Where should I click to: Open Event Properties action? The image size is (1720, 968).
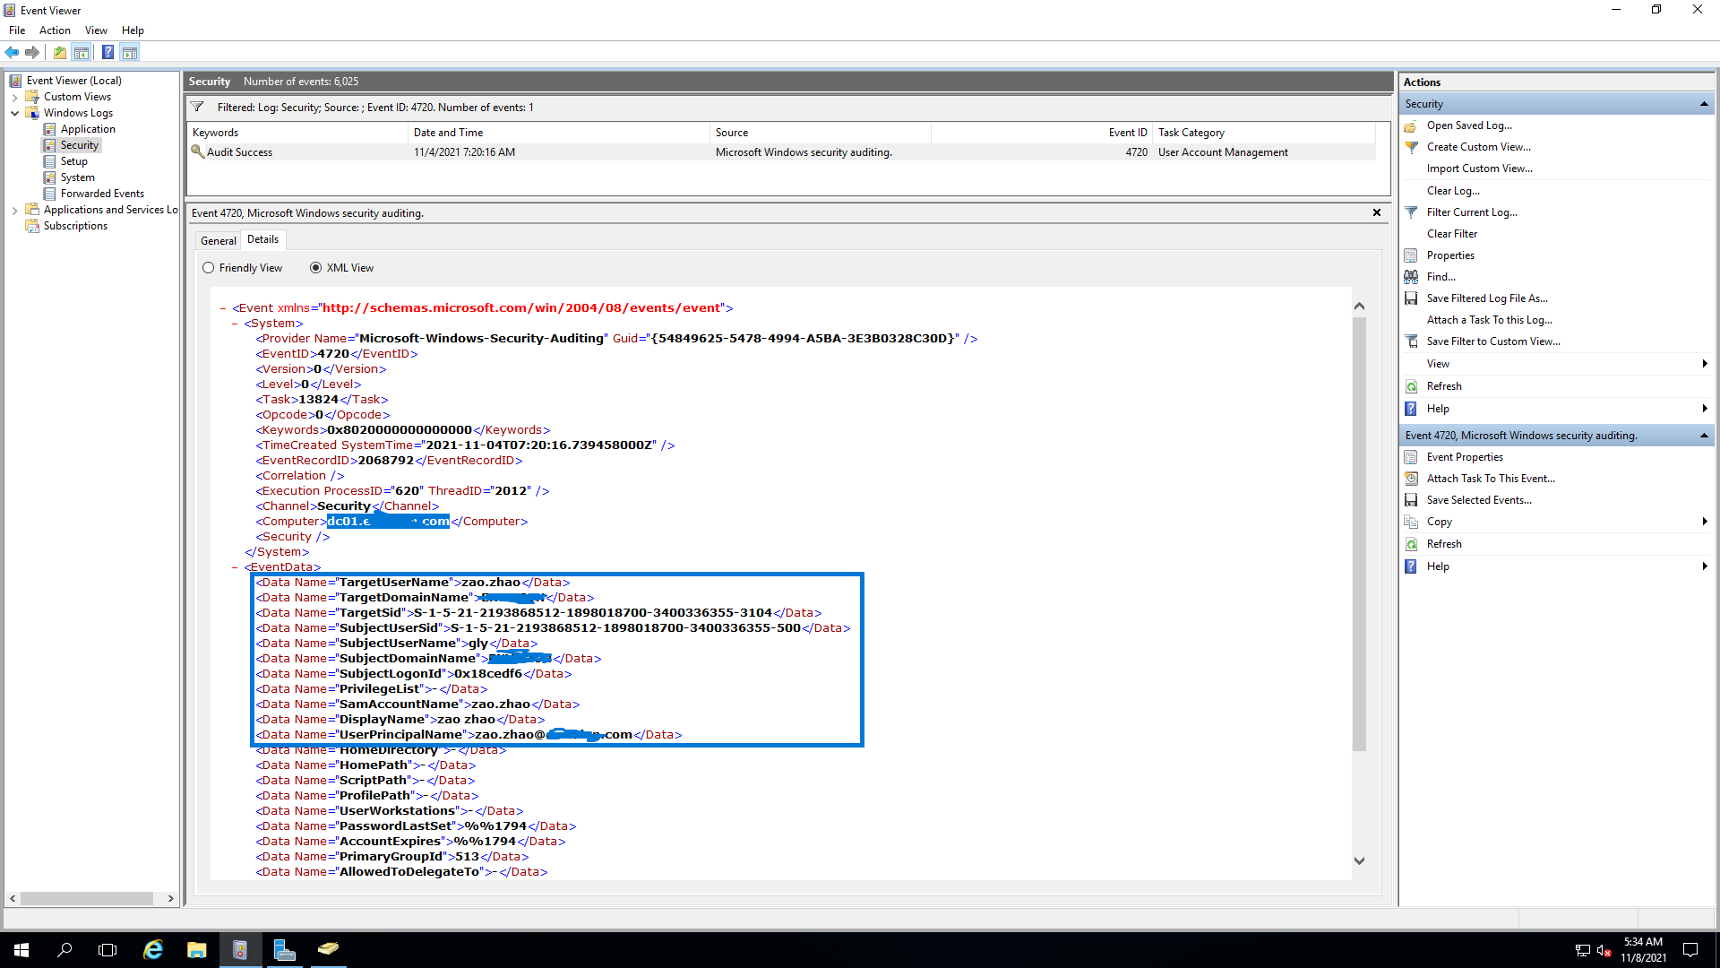pos(1465,457)
